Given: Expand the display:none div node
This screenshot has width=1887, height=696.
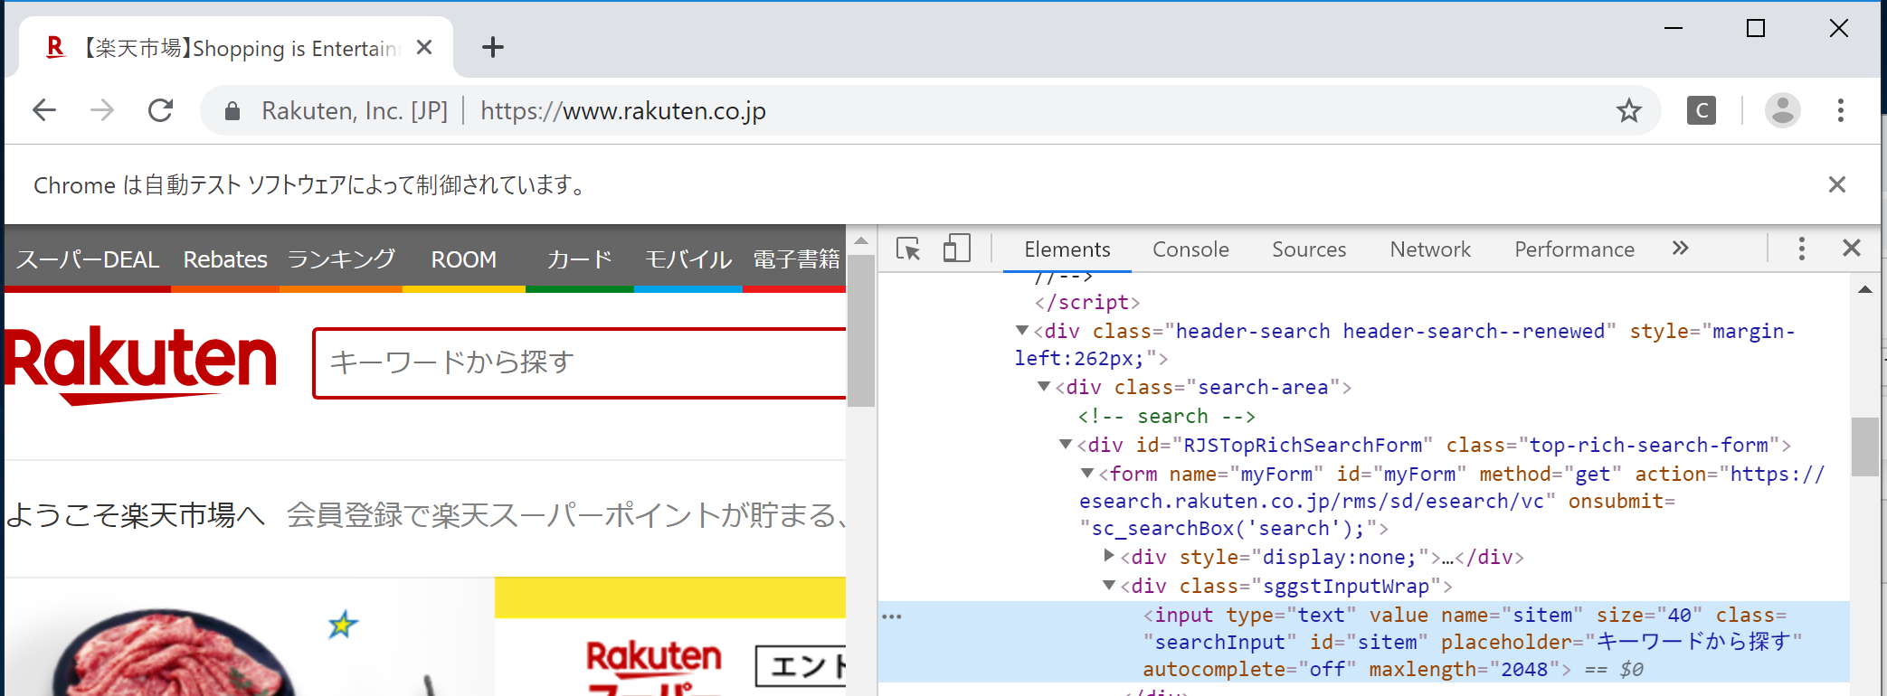Looking at the screenshot, I should 1109,556.
